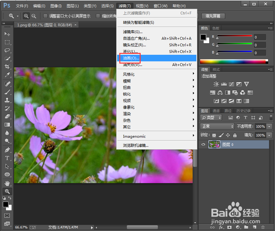Select the Eyedropper tool

point(7,75)
